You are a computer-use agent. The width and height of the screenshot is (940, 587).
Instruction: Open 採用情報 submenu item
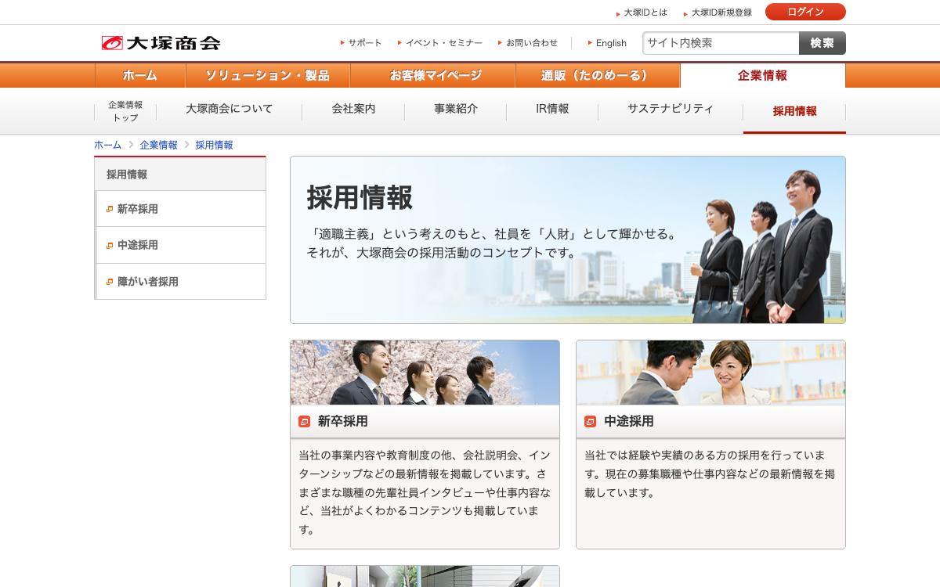794,111
